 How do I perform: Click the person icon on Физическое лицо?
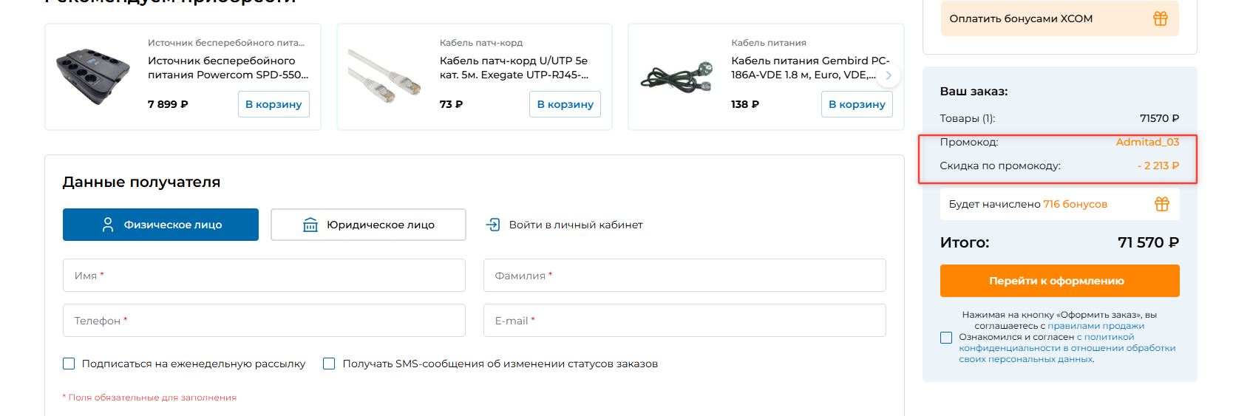(x=108, y=225)
